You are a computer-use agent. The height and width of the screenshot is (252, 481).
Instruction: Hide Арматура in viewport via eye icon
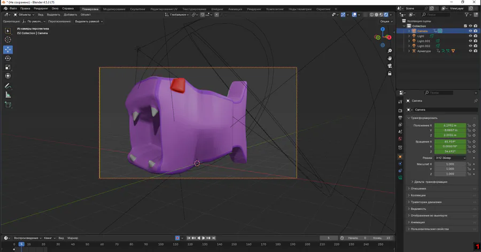pos(470,51)
